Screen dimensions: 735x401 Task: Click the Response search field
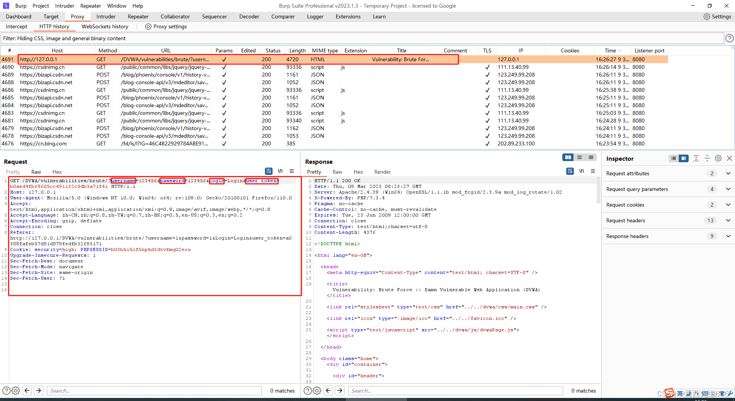(456, 391)
